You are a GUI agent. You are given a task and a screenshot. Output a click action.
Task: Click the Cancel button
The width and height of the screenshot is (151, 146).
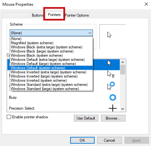pyautogui.click(x=109, y=140)
